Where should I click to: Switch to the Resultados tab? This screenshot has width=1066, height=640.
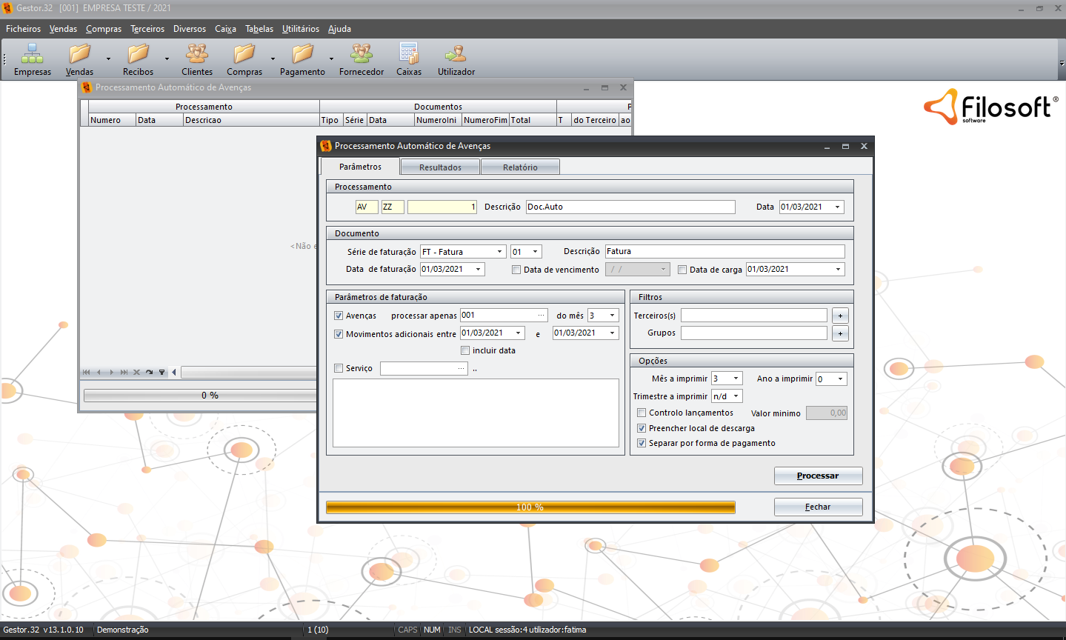440,167
